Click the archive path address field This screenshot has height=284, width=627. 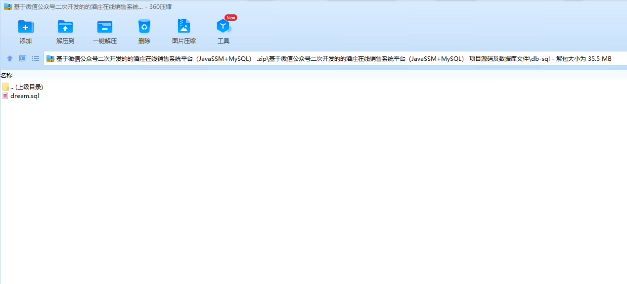335,59
